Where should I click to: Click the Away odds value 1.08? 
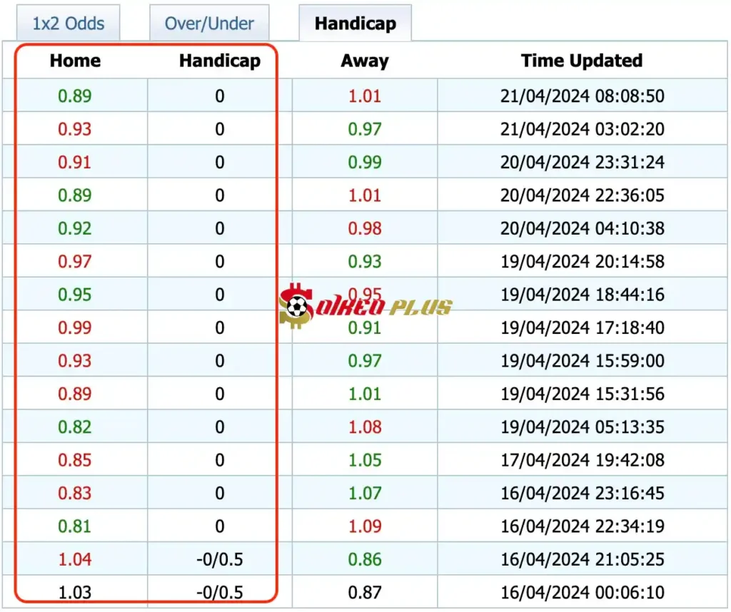click(x=364, y=427)
